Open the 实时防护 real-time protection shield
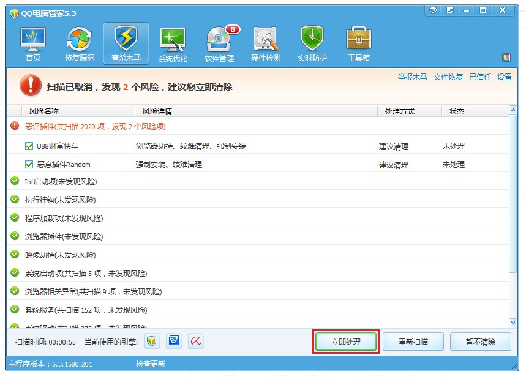 tap(312, 44)
